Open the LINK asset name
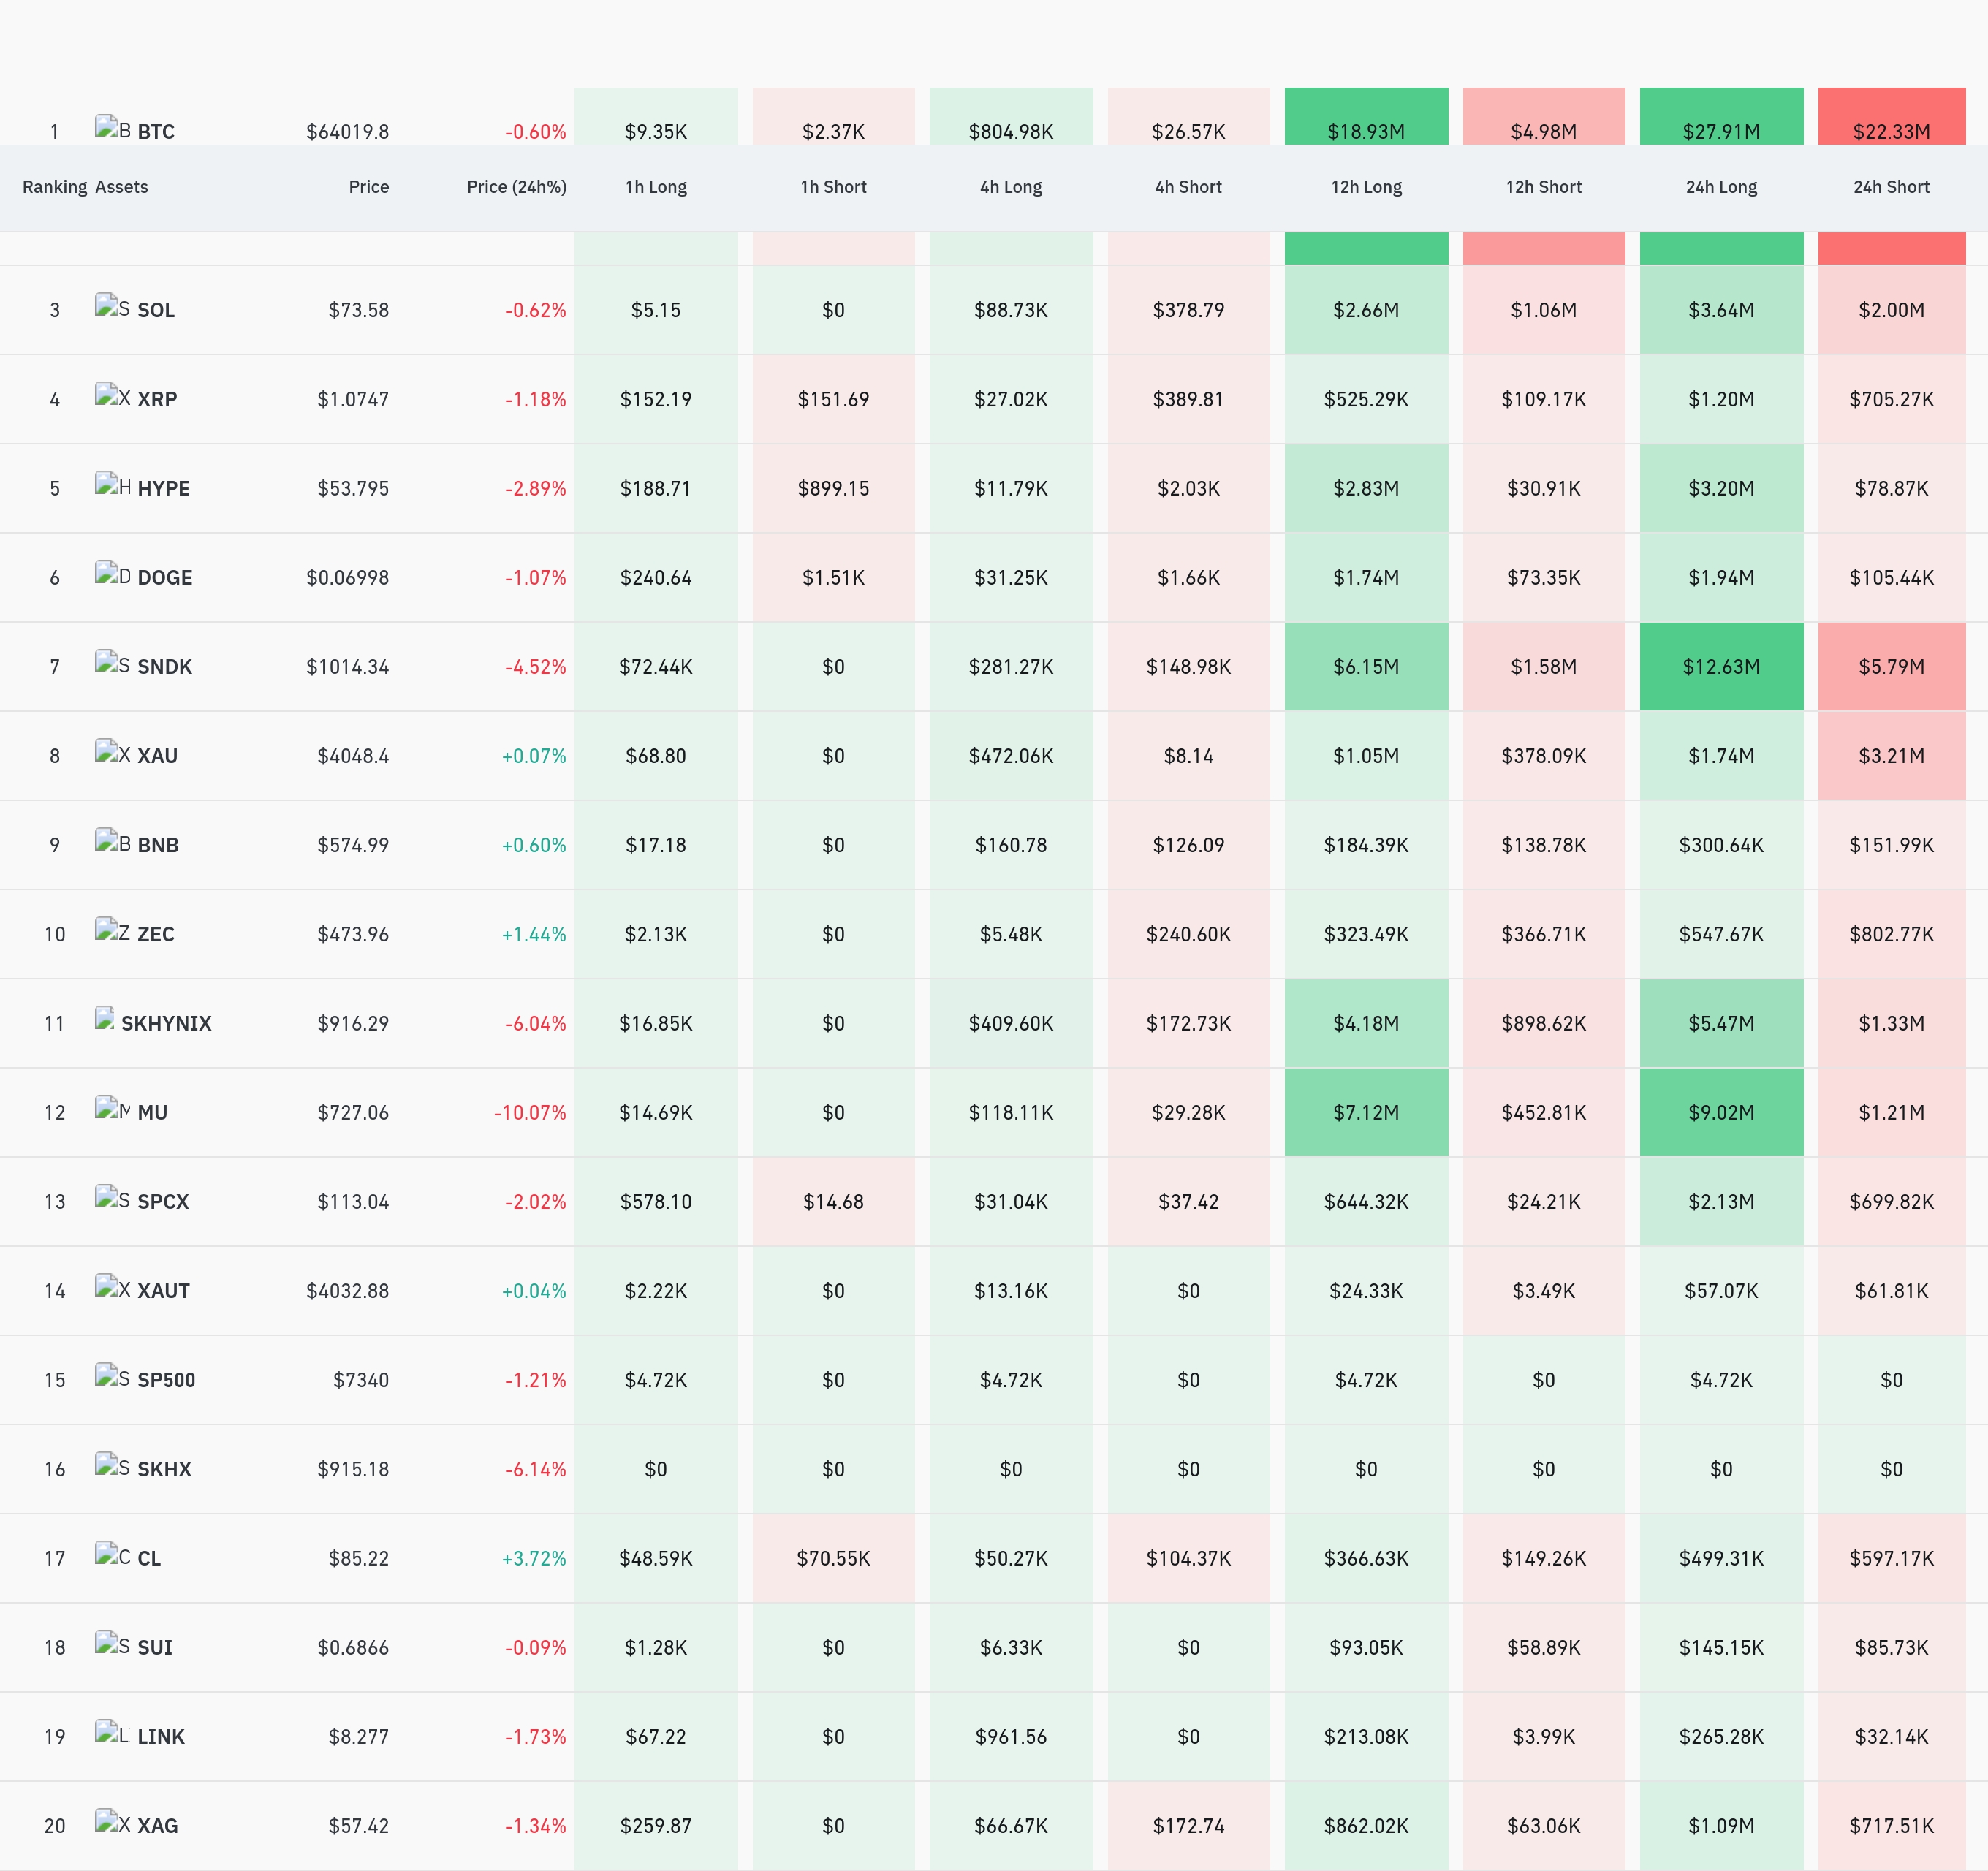Screen dimensions: 1988x1871 click(x=161, y=1737)
